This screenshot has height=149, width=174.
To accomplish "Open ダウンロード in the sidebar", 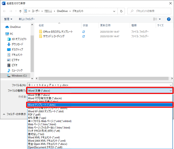I will (x=15, y=44).
